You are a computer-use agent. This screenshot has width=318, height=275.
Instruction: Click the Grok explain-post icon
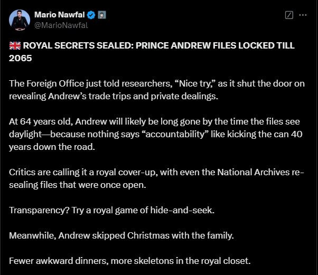[x=289, y=15]
